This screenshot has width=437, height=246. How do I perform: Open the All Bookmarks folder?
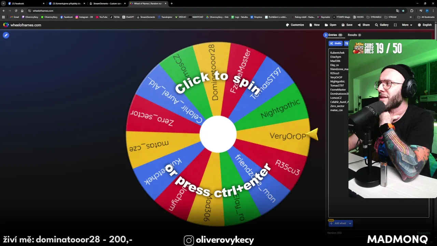426,17
